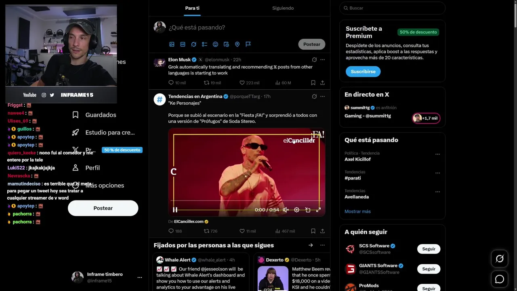Open Perfil in the sidebar
Viewport: 517px width, 291px height.
click(x=86, y=168)
